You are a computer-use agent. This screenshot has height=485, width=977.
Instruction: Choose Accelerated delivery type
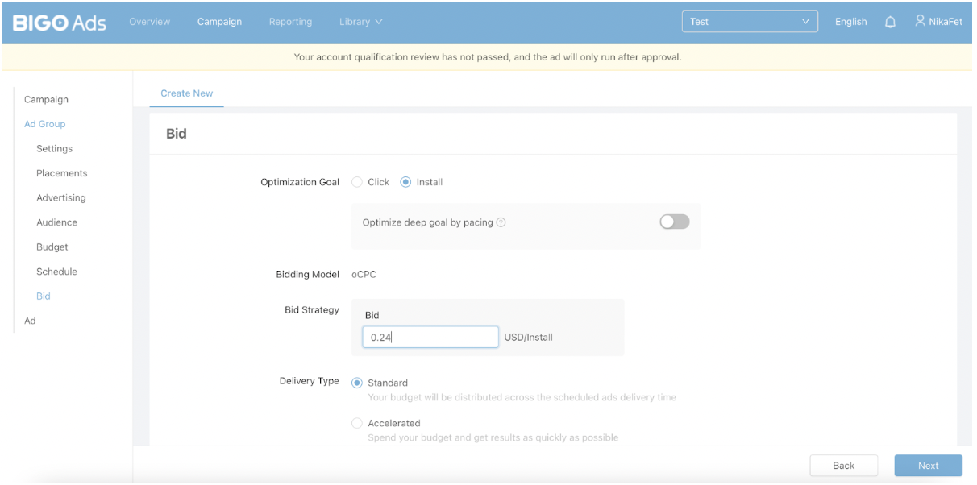point(357,423)
